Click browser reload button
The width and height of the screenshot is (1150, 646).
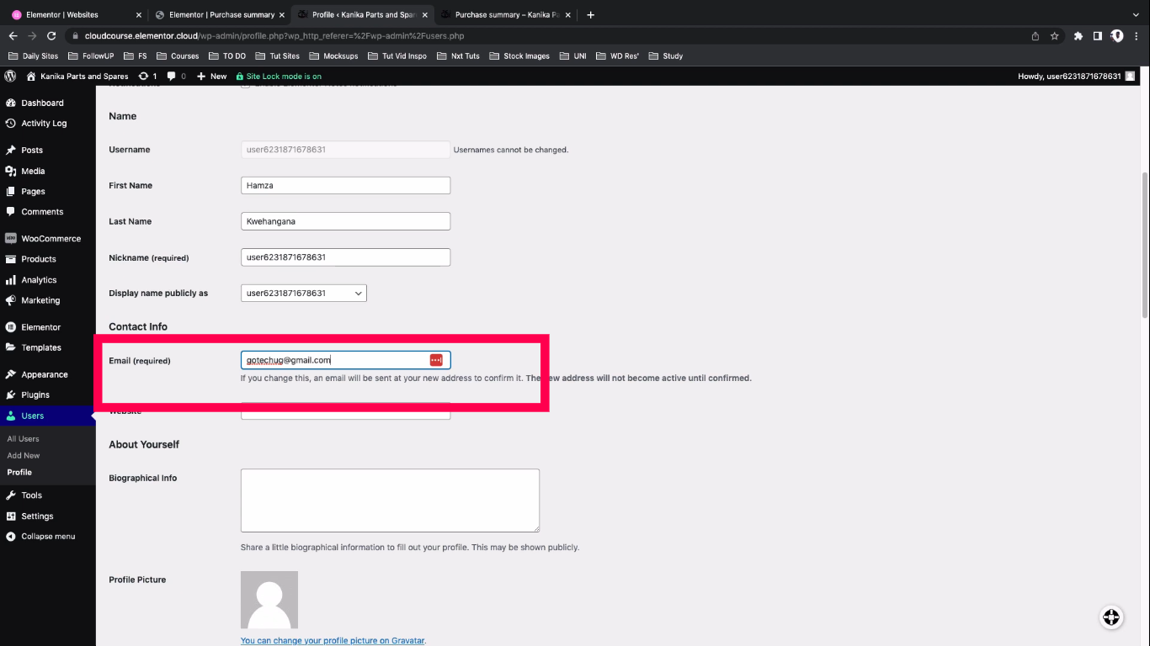point(51,36)
